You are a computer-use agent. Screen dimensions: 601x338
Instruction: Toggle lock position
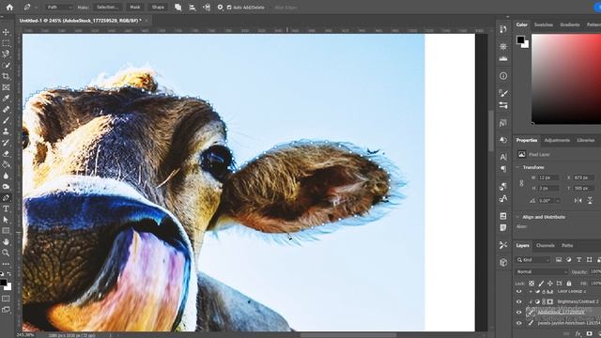550,284
